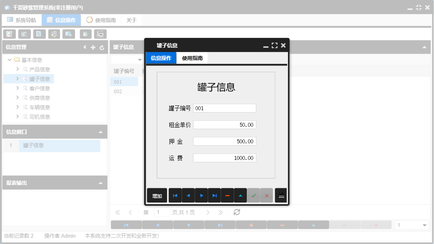434x244 pixels.
Task: Expand the 产品信息 tree item
Action: [18, 69]
